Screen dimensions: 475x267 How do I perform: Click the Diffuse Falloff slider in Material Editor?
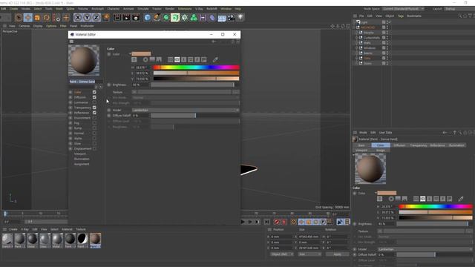(195, 116)
